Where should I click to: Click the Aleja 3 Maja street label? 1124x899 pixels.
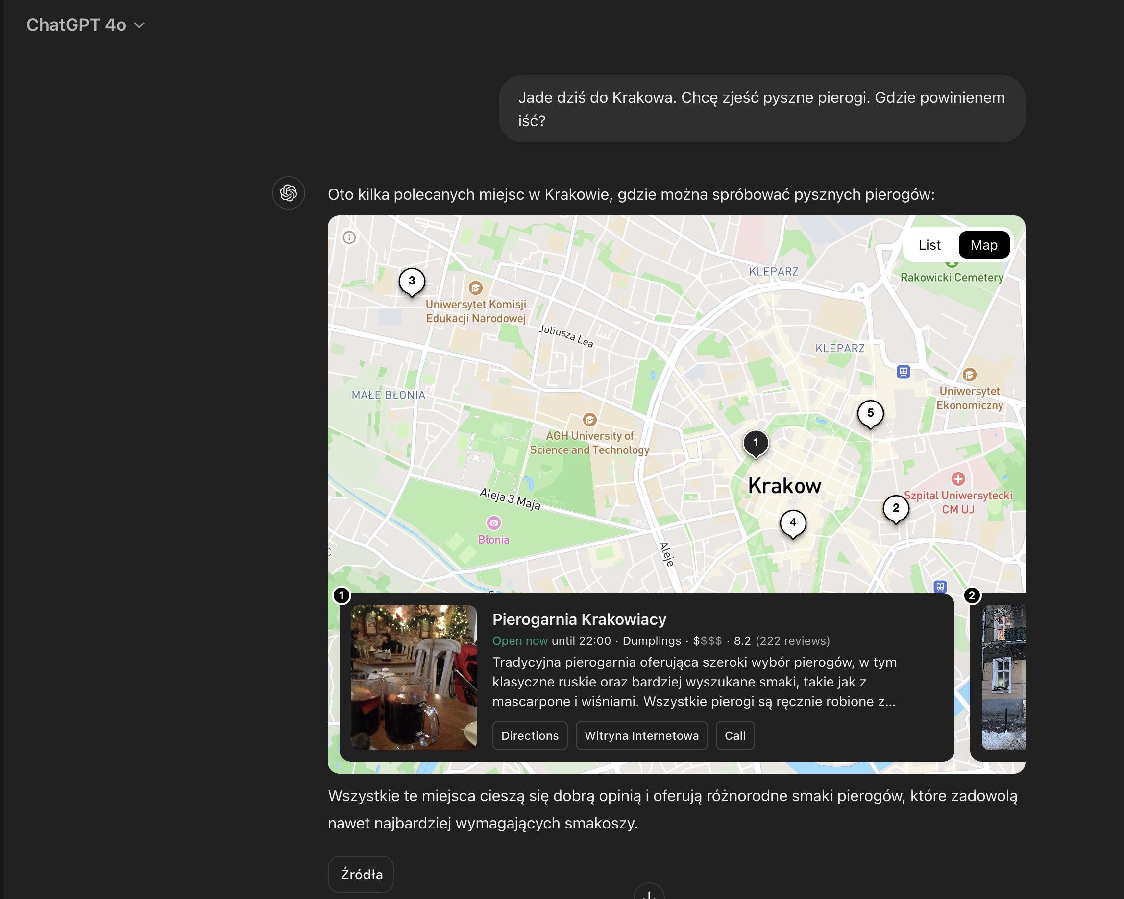click(510, 499)
